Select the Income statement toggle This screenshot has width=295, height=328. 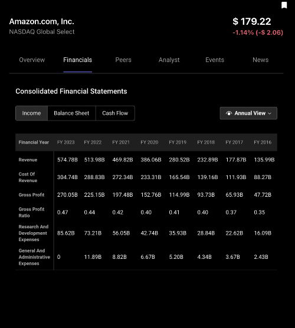[x=31, y=113]
